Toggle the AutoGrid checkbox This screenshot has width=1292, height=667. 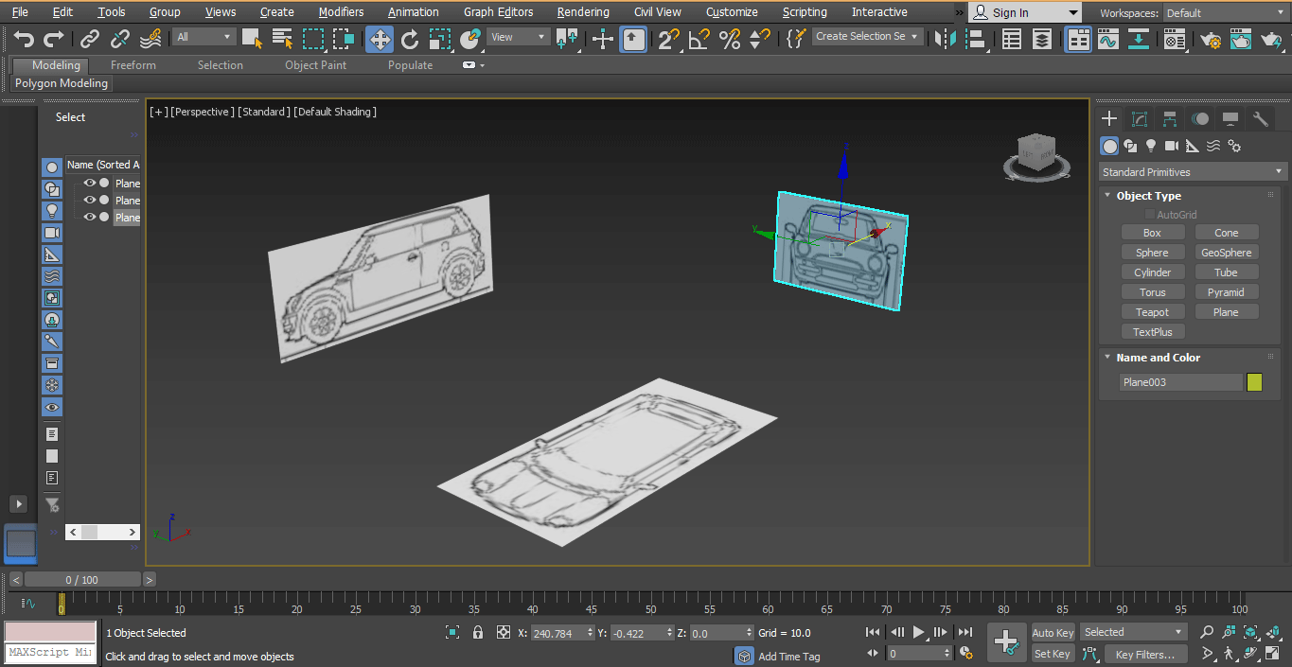tap(1150, 214)
